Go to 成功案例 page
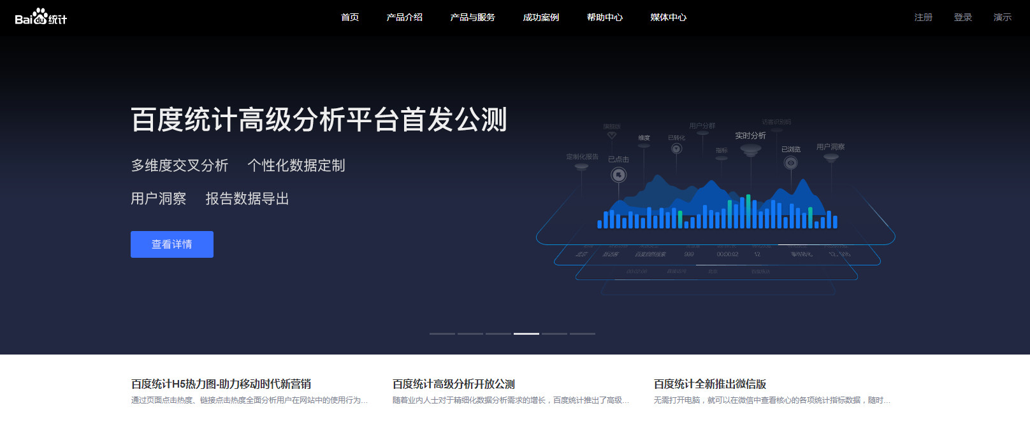 point(540,17)
